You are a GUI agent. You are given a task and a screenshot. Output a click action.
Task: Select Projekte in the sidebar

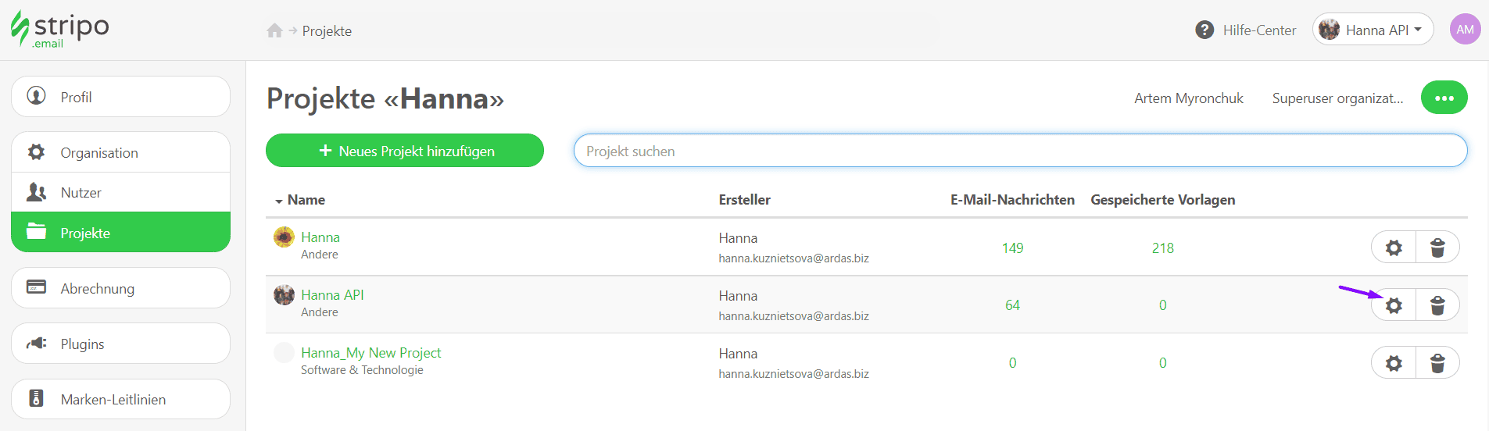point(120,232)
